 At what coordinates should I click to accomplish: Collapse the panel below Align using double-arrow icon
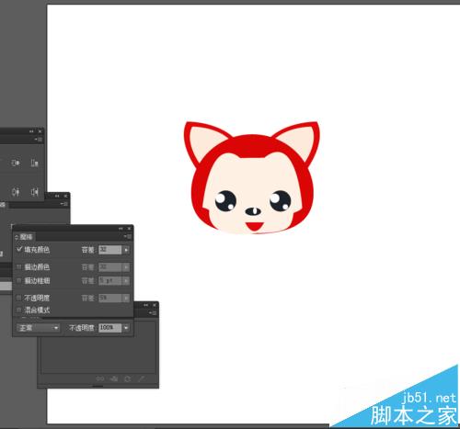[57, 196]
